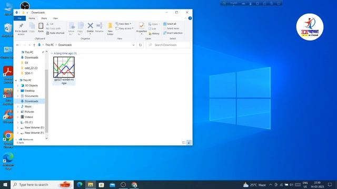Select Desktop in navigation pane
Screen dimensions: 337x189
click(x=29, y=91)
